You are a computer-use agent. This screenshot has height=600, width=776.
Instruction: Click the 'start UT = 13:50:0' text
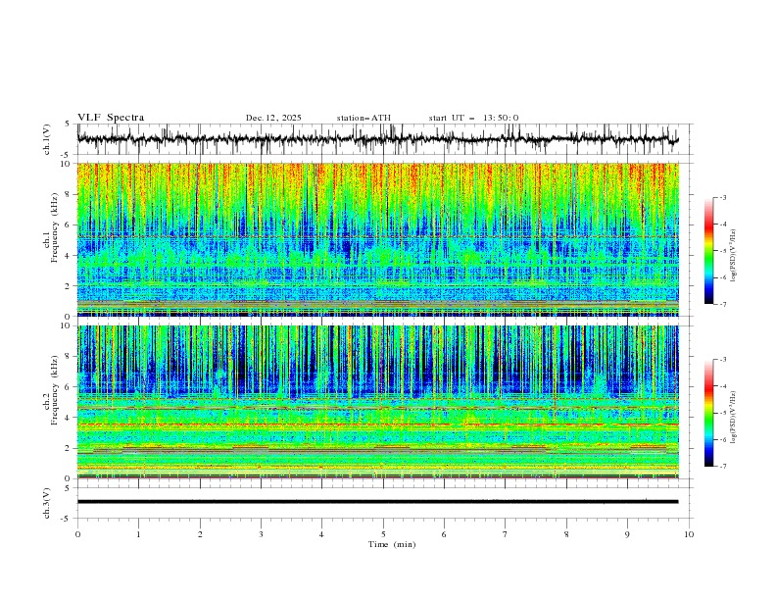pos(473,118)
